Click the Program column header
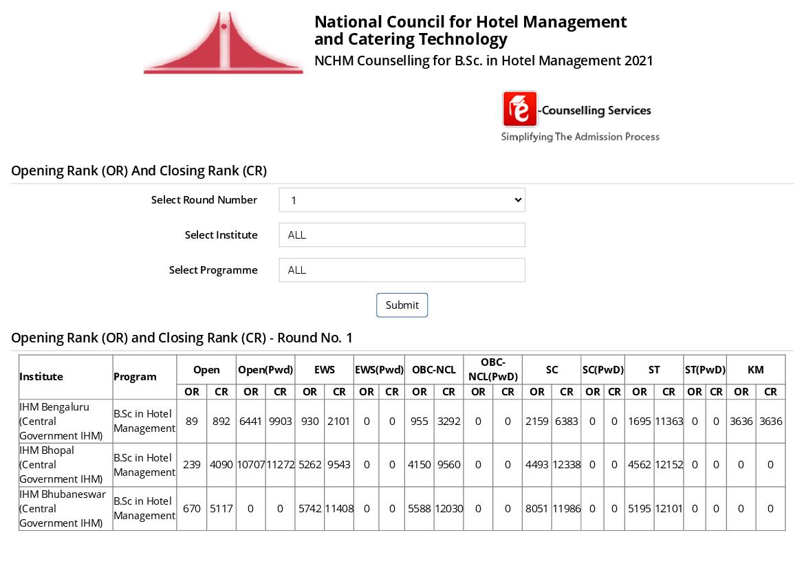The height and width of the screenshot is (568, 804). pyautogui.click(x=144, y=377)
